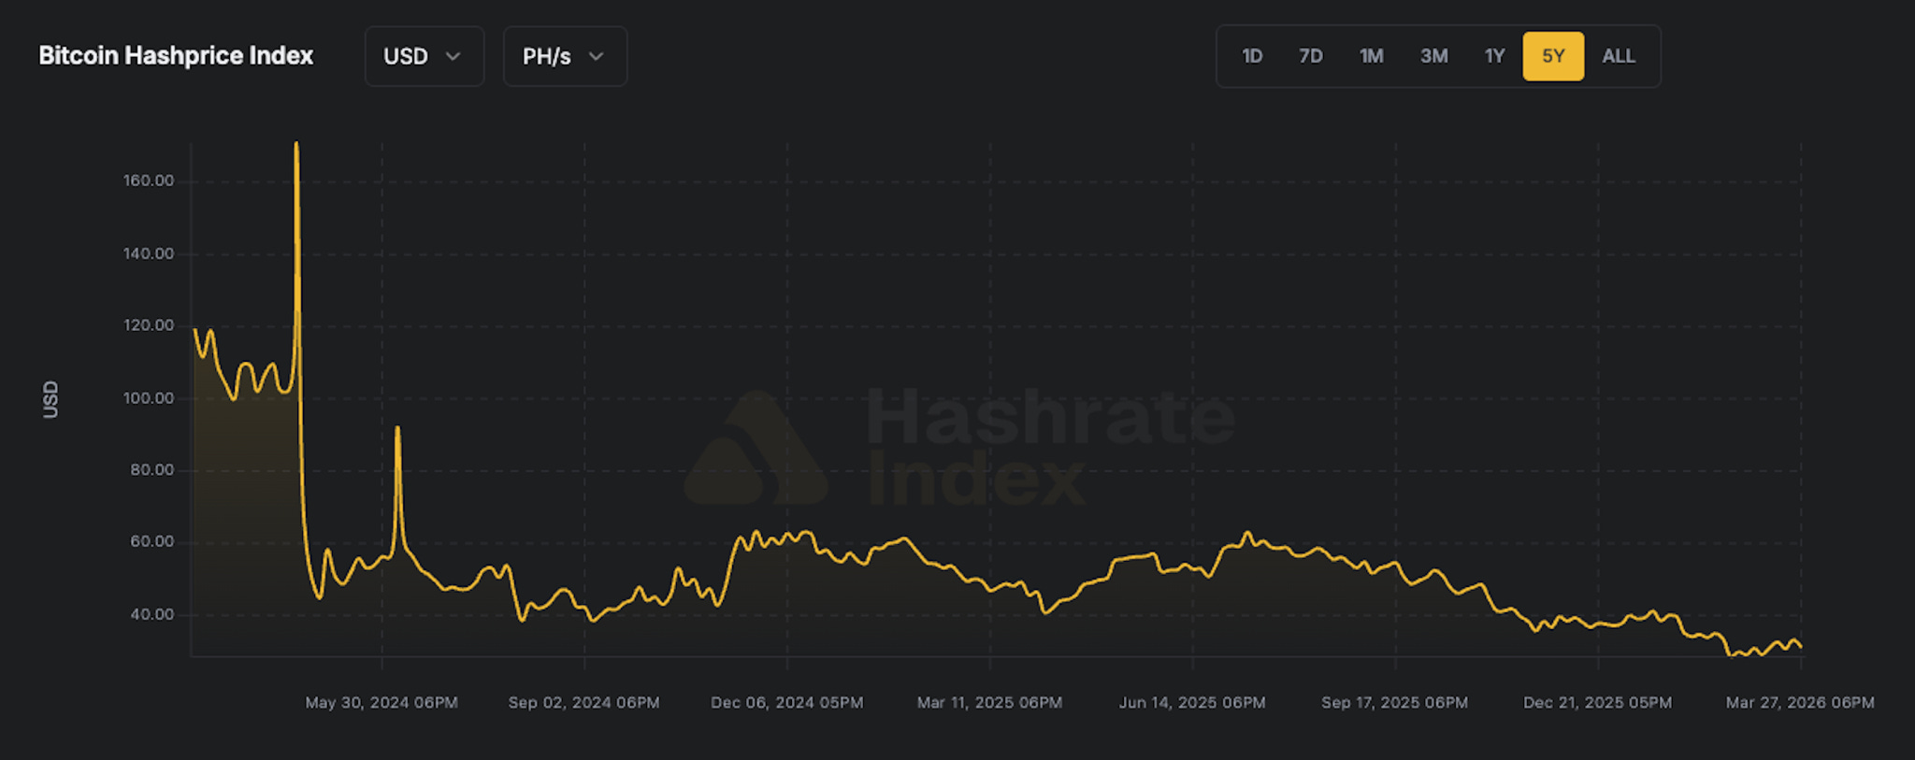Viewport: 1915px width, 760px height.
Task: Open the USD currency dropdown
Action: click(x=424, y=56)
